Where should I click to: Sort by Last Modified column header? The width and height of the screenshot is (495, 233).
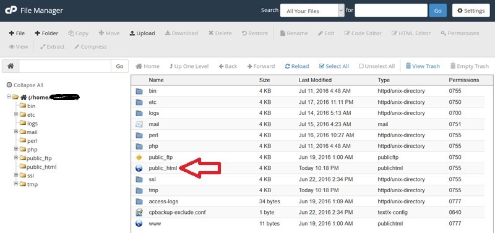coord(315,80)
